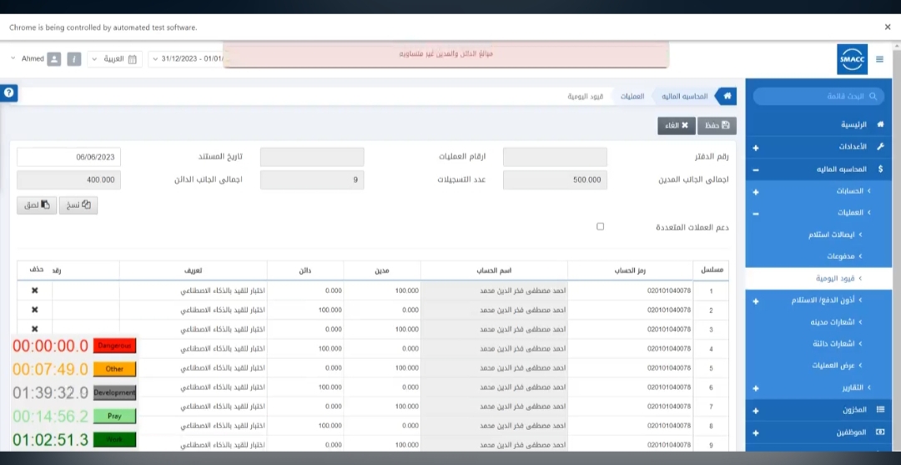Viewport: 901px width, 465px height.
Task: Close the Chrome automation notification bar
Action: [x=887, y=27]
